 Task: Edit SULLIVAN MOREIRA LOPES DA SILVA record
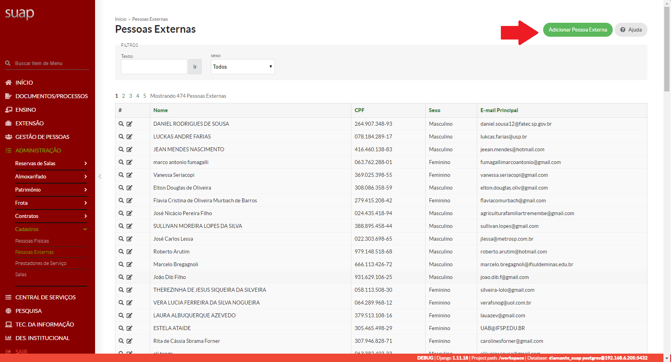click(129, 226)
